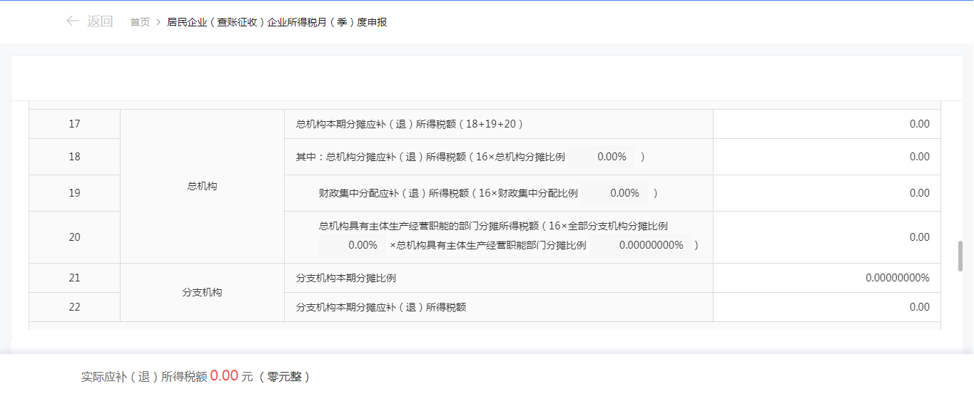This screenshot has height=399, width=974.
Task: Click the 0.00000000% department ratio field in row 20
Action: pyautogui.click(x=641, y=245)
